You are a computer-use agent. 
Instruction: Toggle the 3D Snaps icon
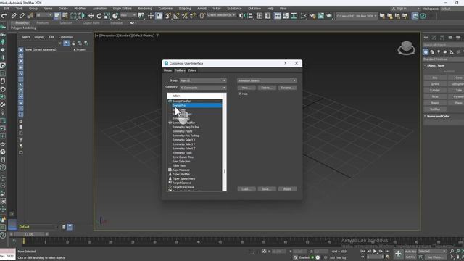167,16
